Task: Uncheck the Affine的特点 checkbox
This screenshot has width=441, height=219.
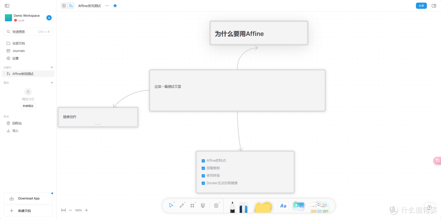Action: 203,161
